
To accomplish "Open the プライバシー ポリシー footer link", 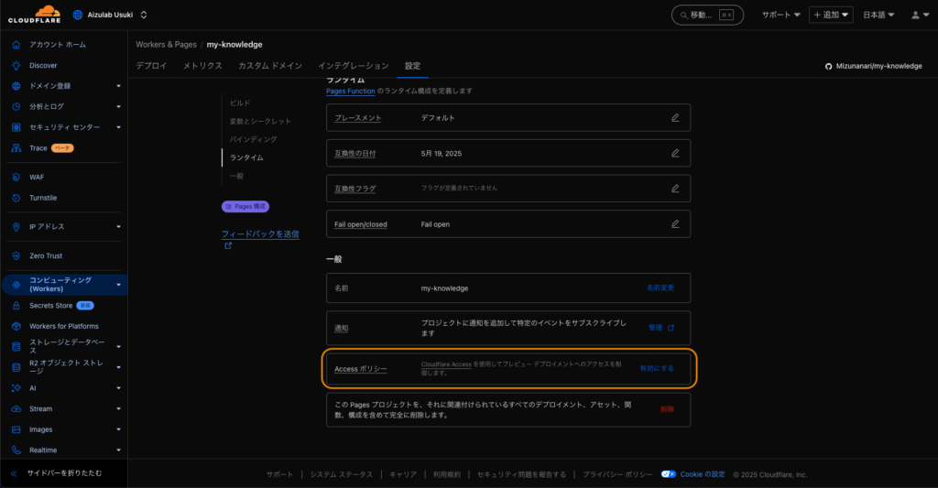I will tap(617, 474).
